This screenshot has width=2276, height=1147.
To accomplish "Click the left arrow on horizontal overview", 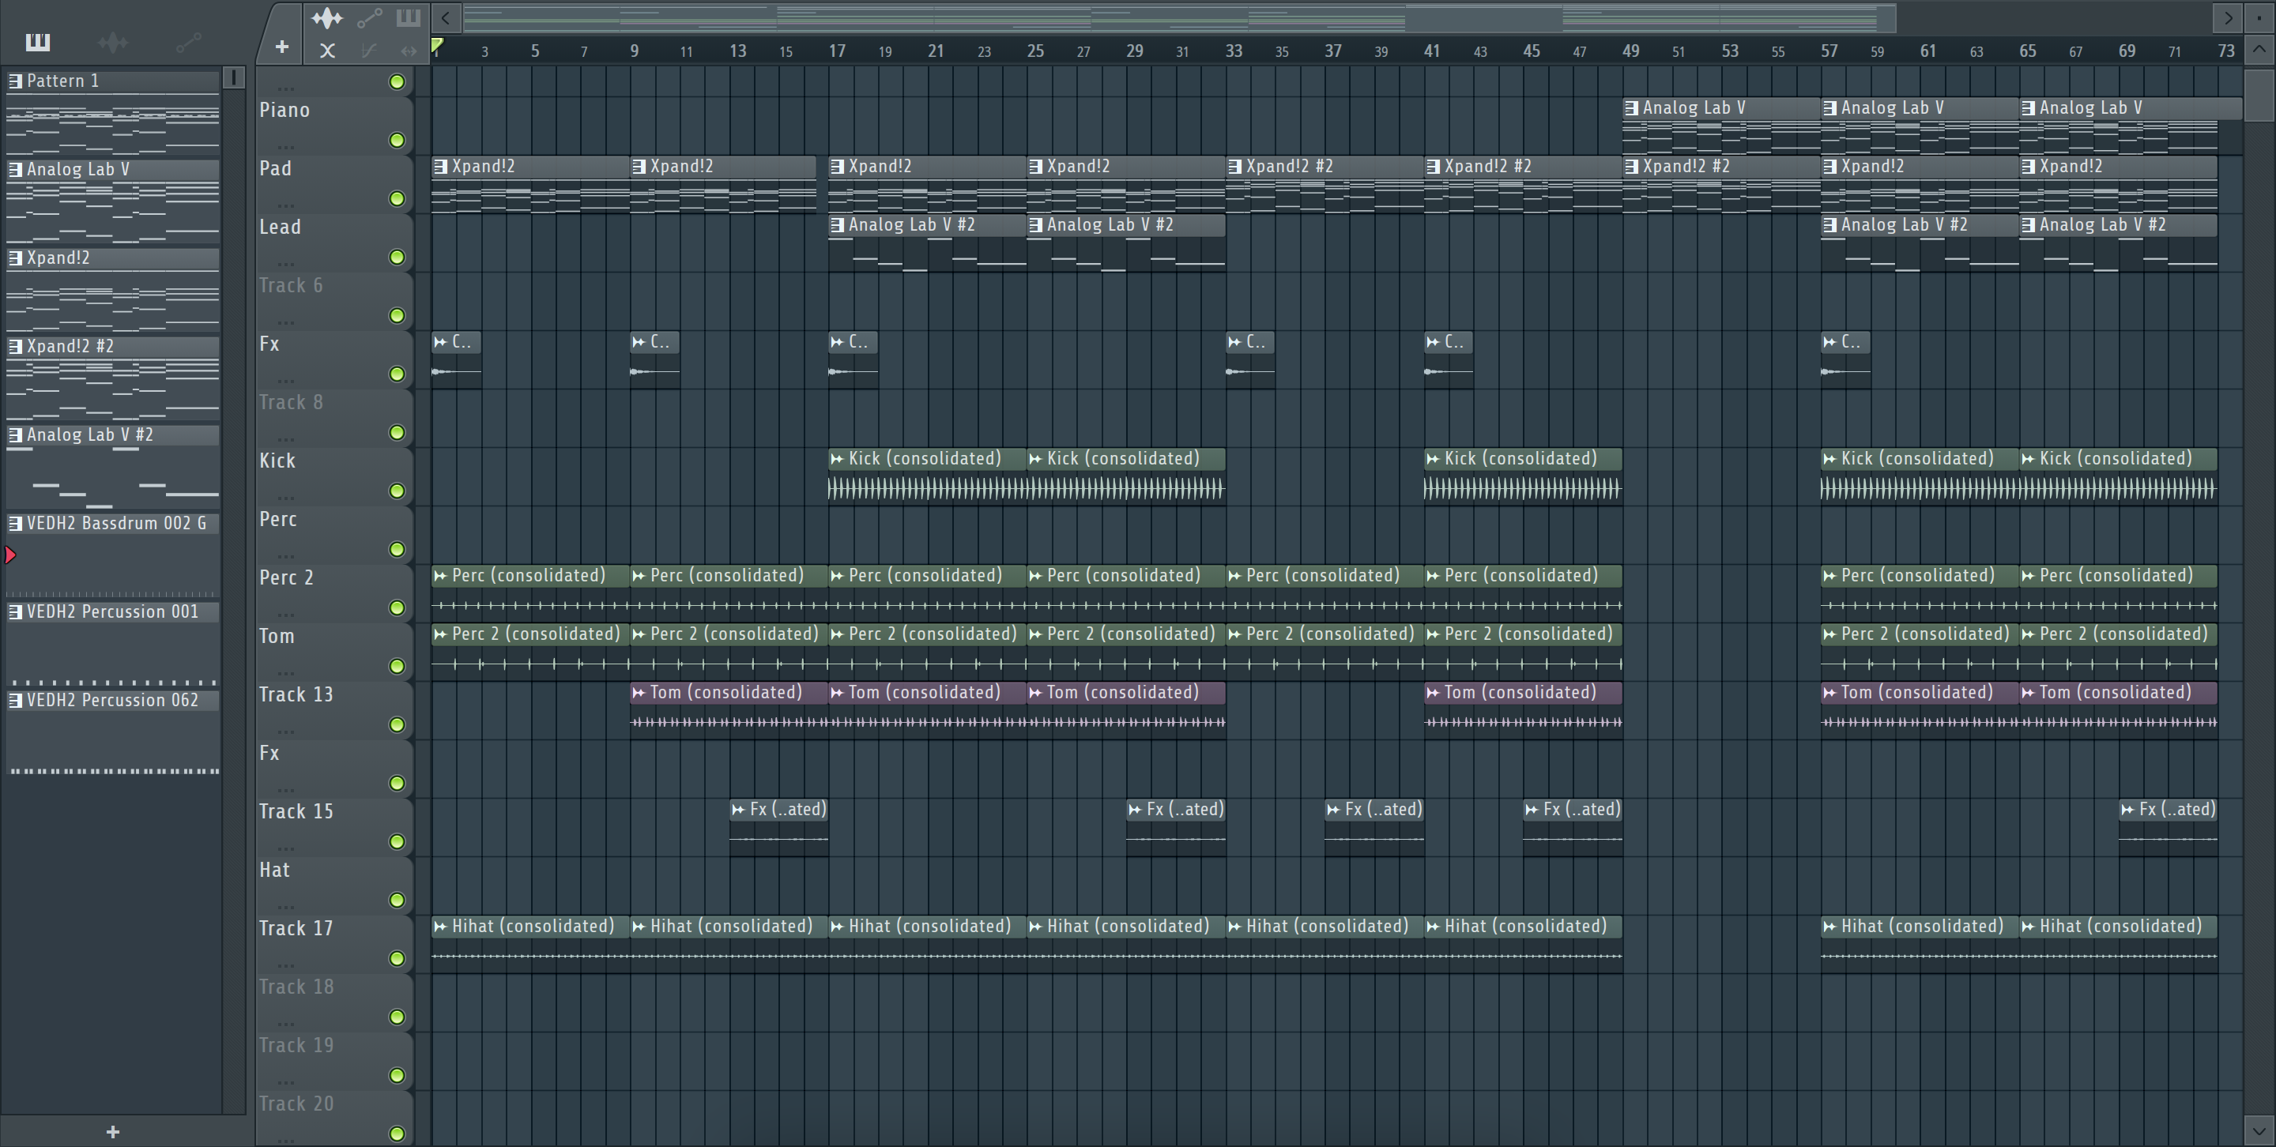I will pyautogui.click(x=445, y=17).
